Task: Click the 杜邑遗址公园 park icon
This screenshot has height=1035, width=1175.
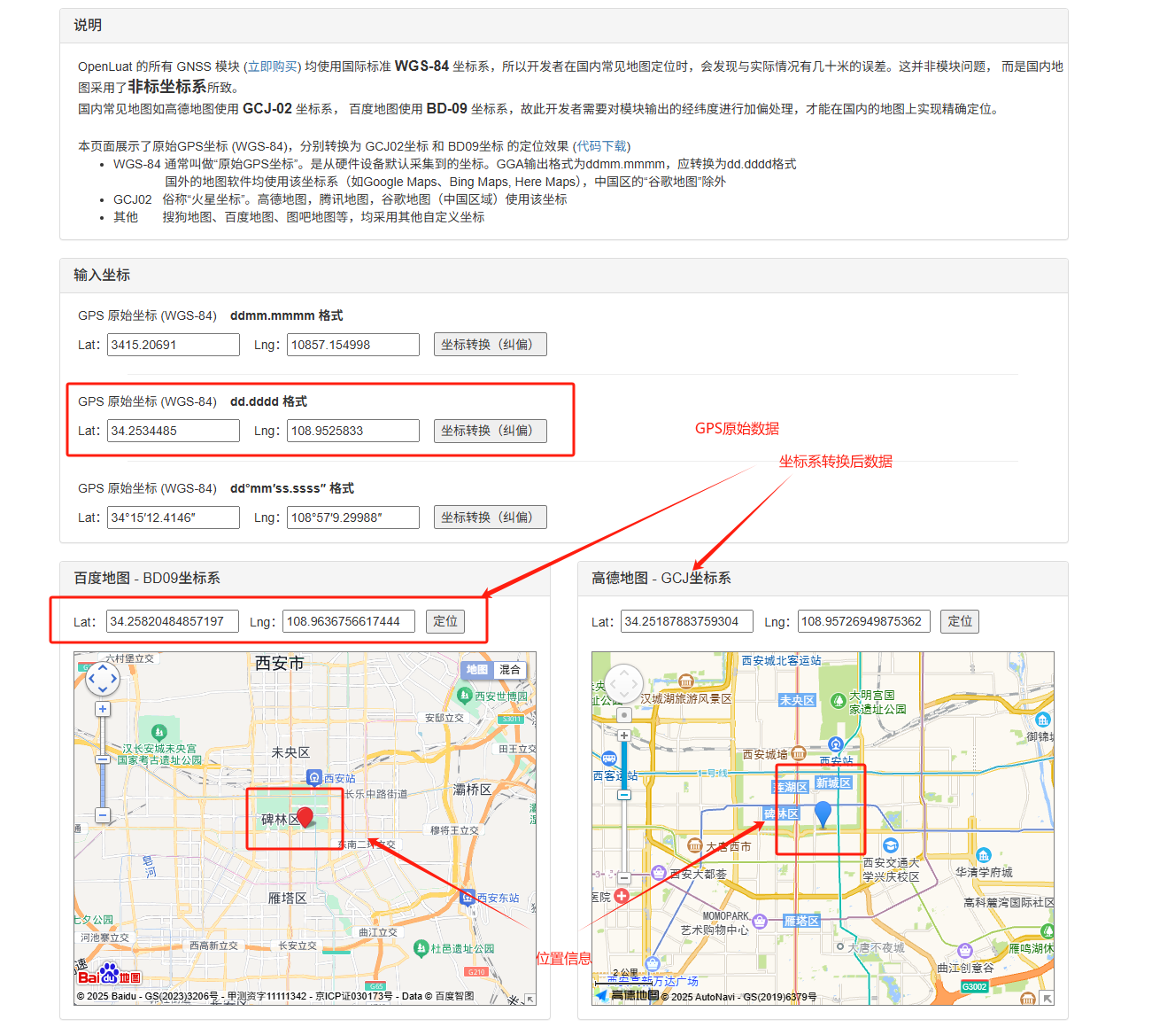Action: (421, 948)
